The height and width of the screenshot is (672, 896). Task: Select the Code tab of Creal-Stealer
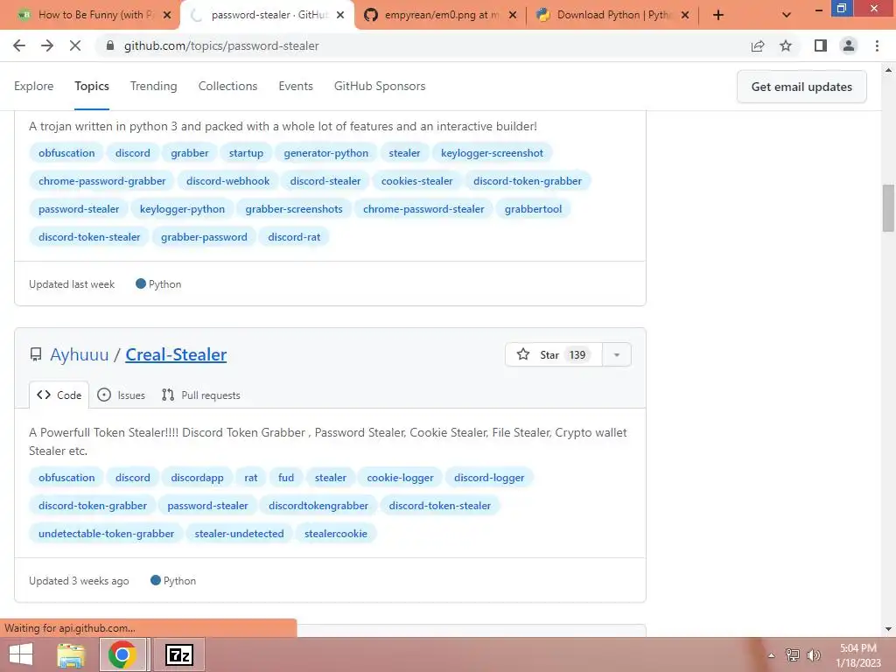tap(59, 395)
